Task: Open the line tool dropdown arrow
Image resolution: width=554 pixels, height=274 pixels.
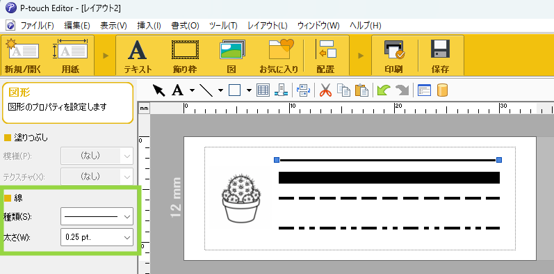Action: click(x=220, y=90)
